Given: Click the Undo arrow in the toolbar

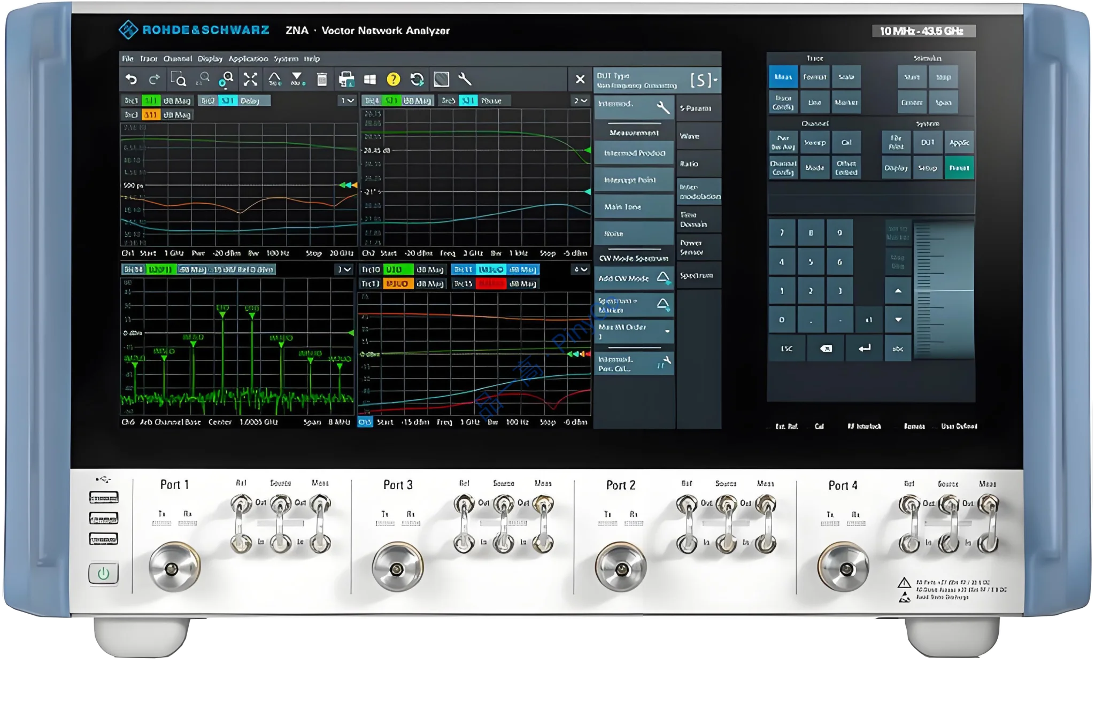Looking at the screenshot, I should pos(131,80).
